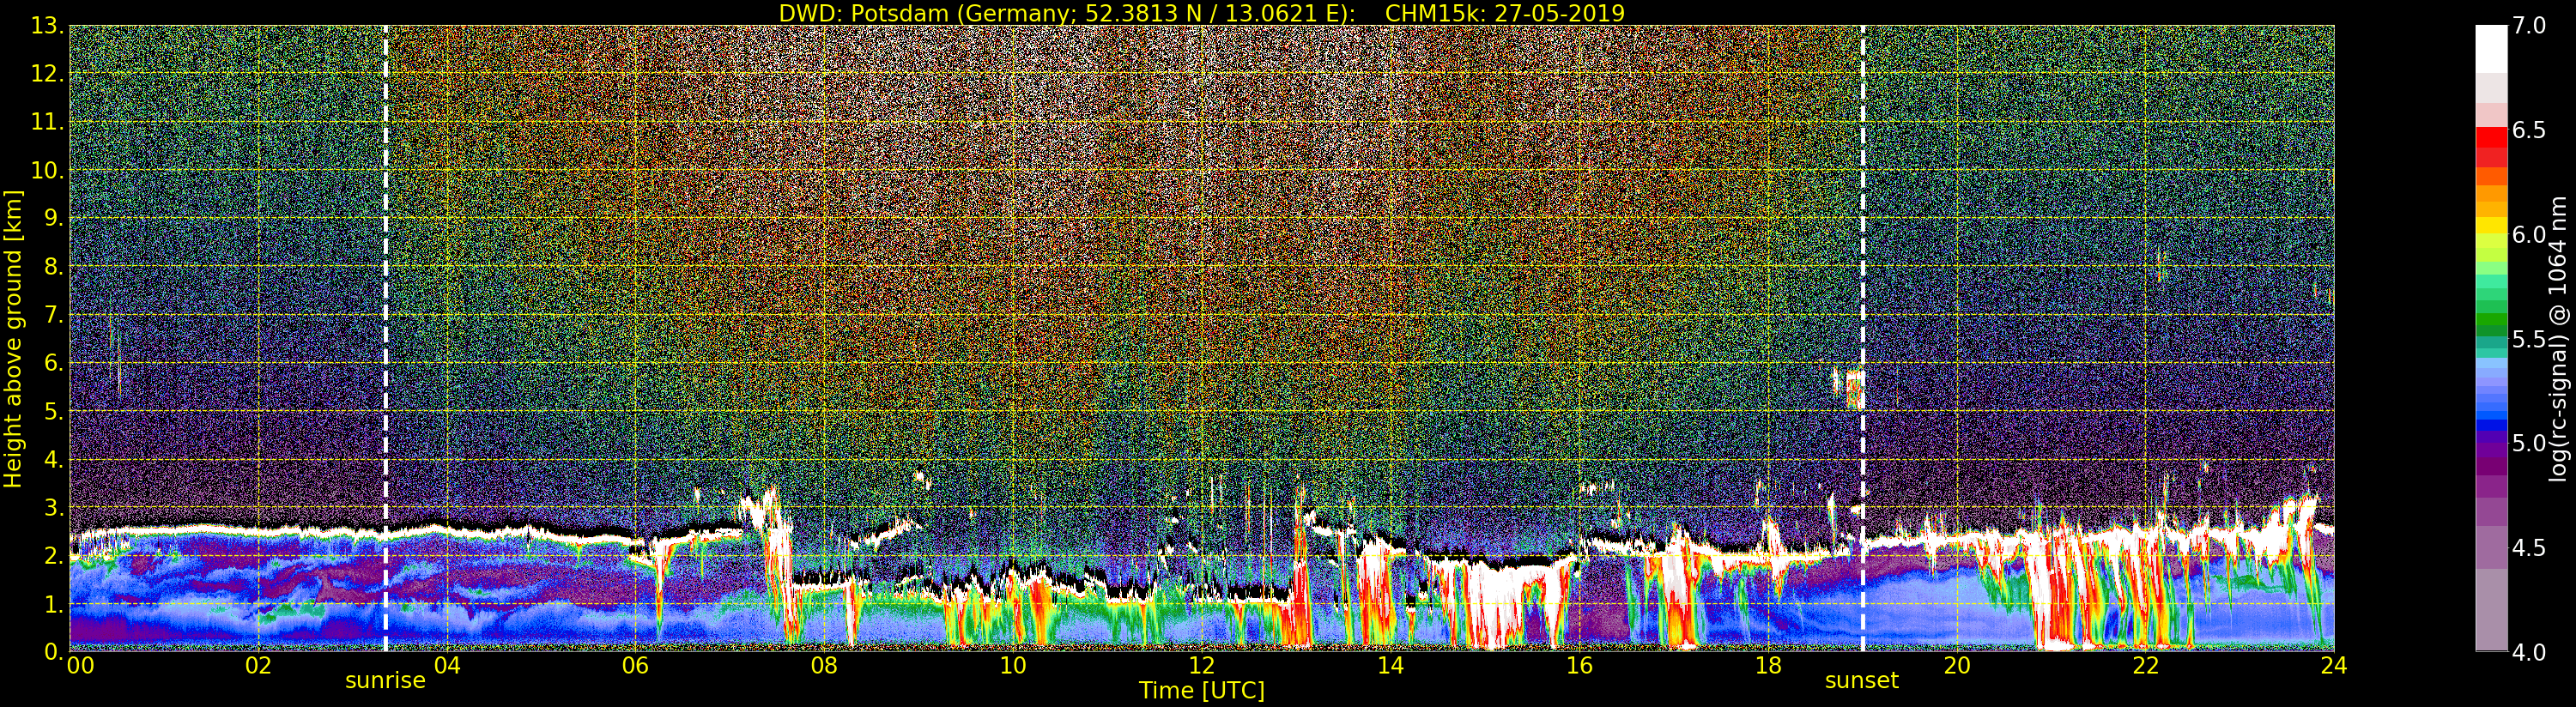The image size is (2576, 707).
Task: Click the x-axis tick label '04'
Action: tap(447, 665)
